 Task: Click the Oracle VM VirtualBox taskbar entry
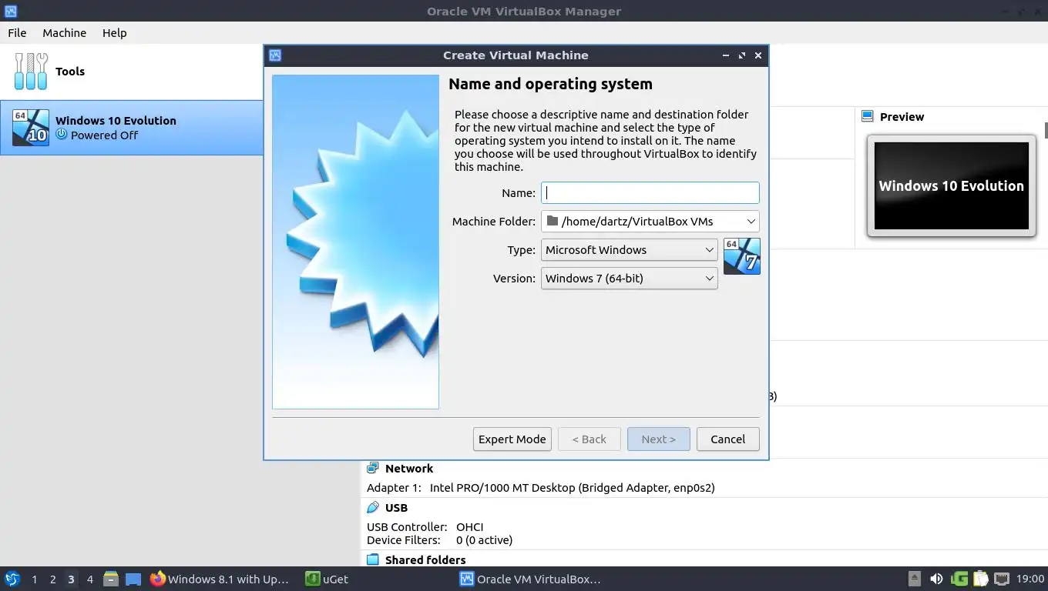(532, 579)
